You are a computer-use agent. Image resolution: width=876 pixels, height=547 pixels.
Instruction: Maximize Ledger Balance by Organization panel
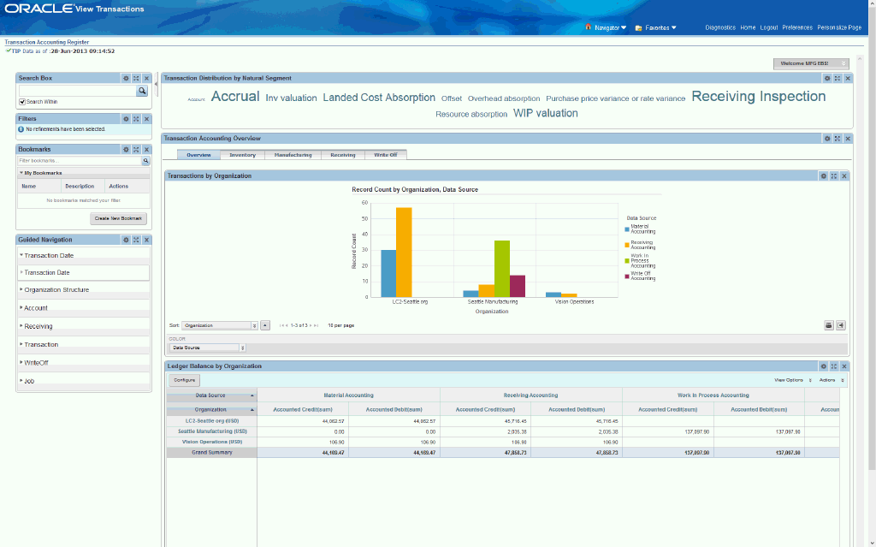tap(834, 366)
